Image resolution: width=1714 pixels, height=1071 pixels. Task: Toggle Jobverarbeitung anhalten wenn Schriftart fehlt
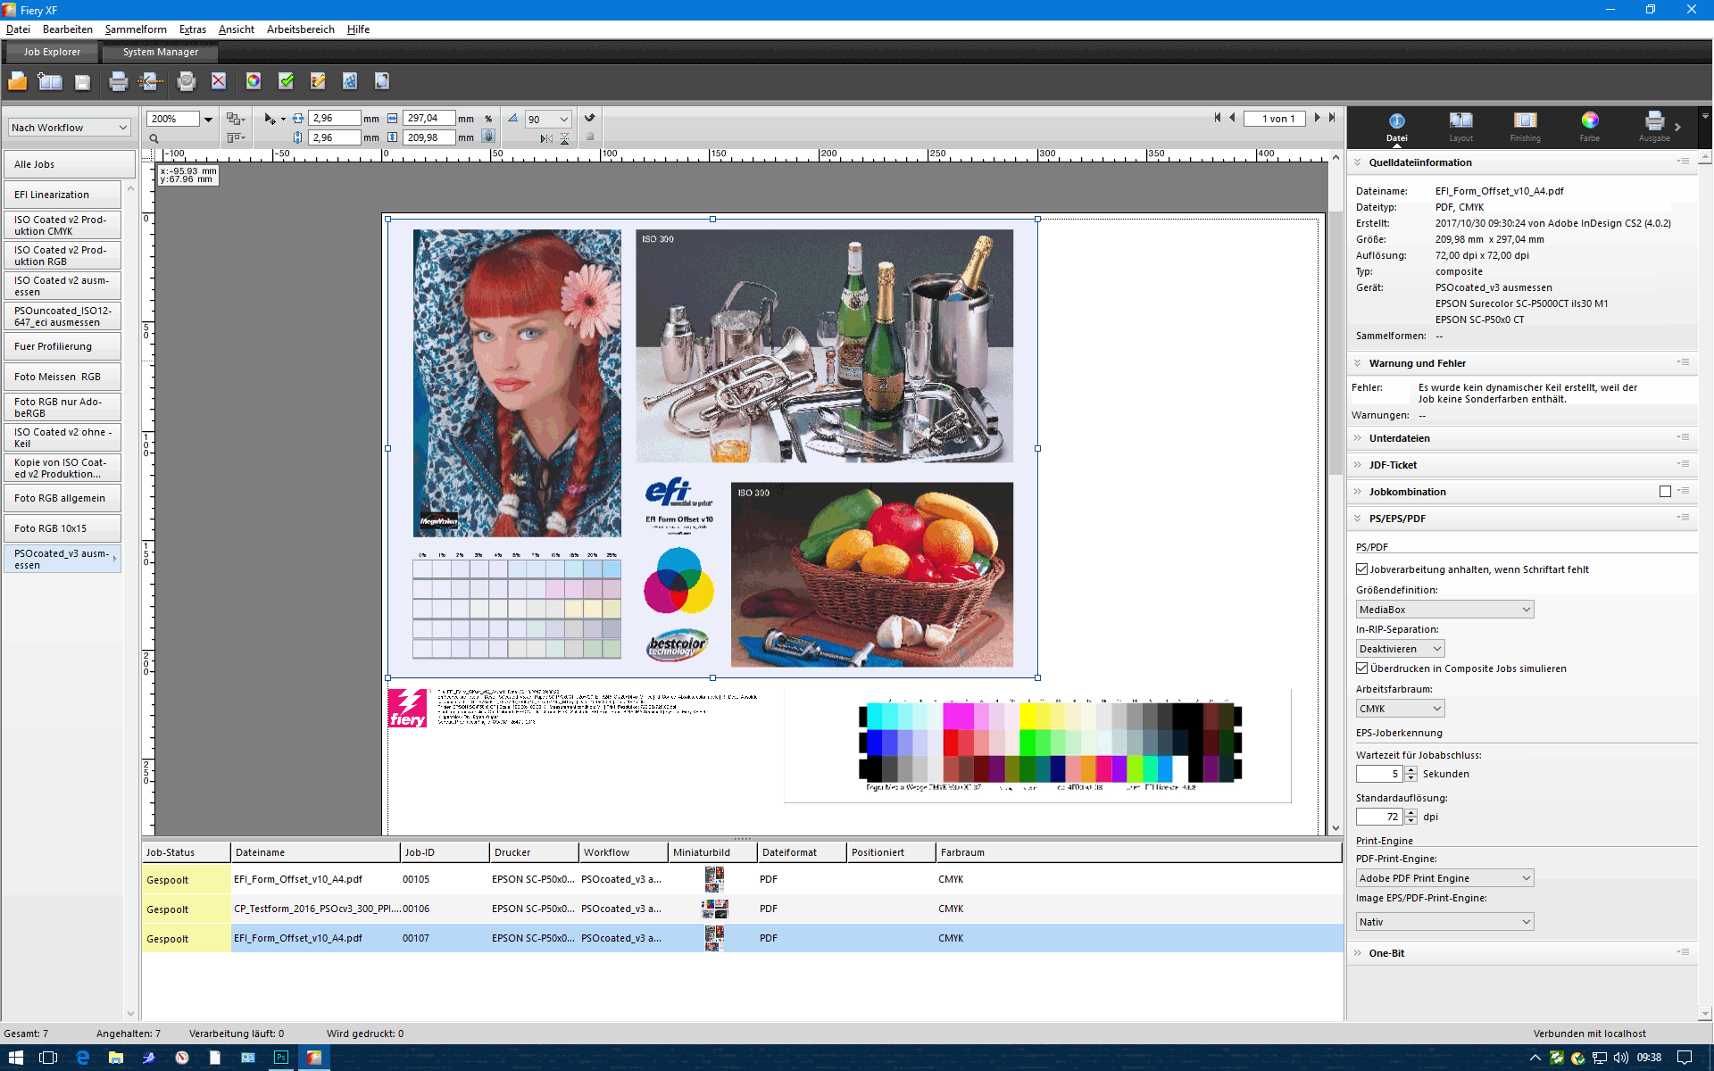[1362, 569]
